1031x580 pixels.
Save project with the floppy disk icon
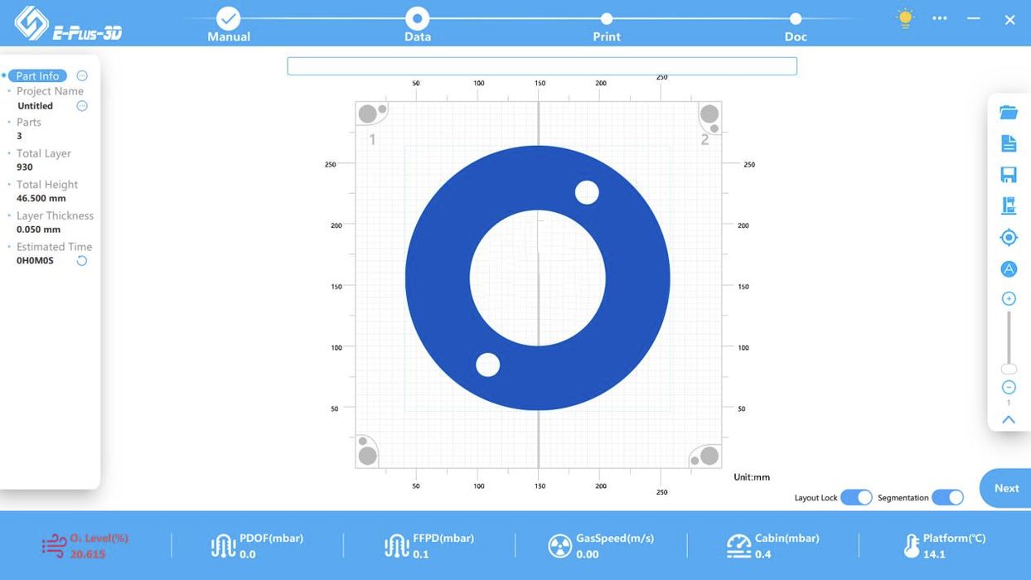[1008, 175]
